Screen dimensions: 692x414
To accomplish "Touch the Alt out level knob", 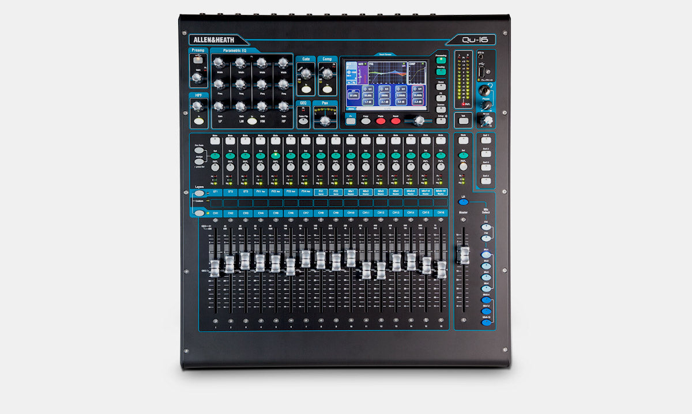I will tap(486, 121).
